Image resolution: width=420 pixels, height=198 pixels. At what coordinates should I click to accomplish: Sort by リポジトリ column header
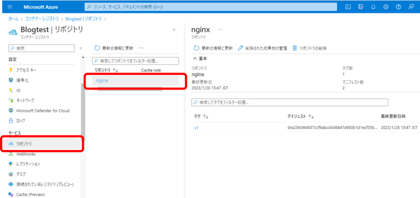tap(106, 70)
